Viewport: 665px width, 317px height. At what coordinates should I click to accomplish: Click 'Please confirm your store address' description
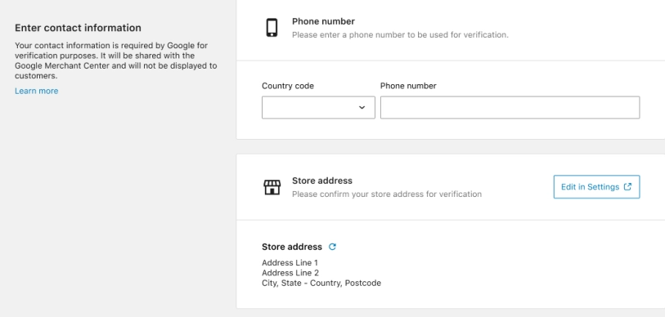coord(387,194)
